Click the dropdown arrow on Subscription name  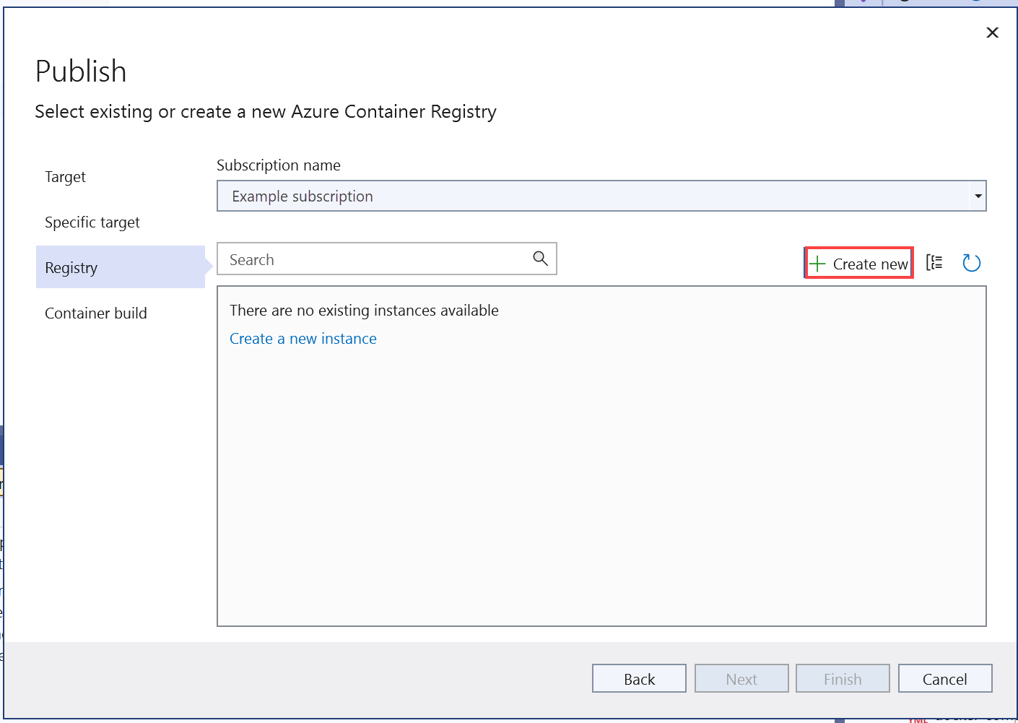coord(978,196)
